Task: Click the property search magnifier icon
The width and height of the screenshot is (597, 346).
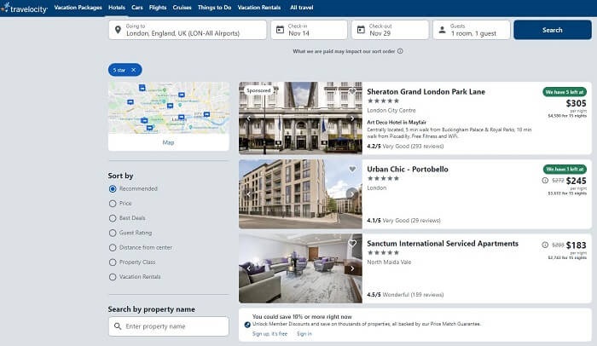Action: pos(118,326)
